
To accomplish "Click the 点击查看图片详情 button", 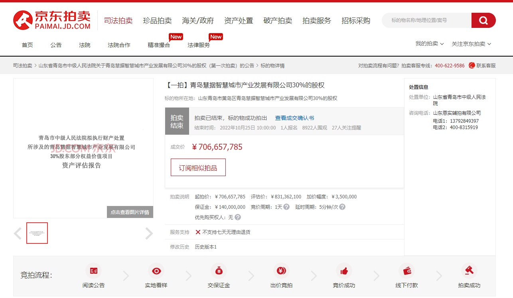I will click(x=130, y=212).
